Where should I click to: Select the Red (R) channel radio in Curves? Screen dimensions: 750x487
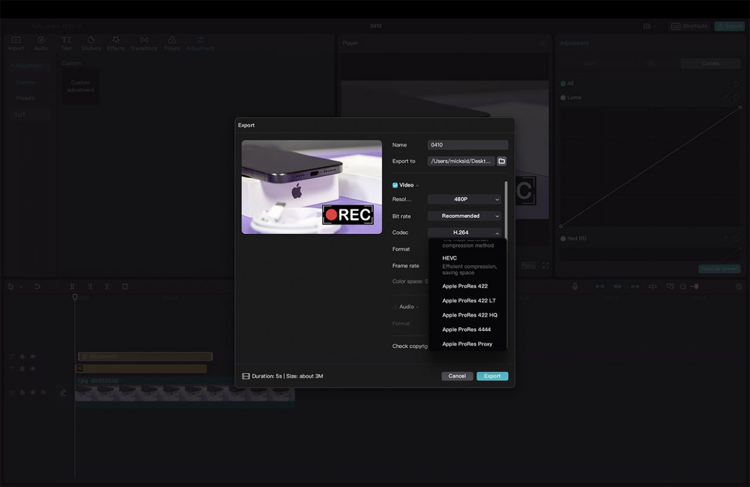coord(563,238)
